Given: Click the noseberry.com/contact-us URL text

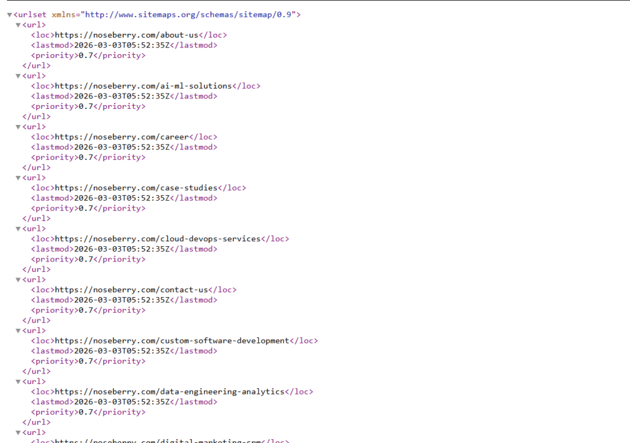Looking at the screenshot, I should 131,290.
